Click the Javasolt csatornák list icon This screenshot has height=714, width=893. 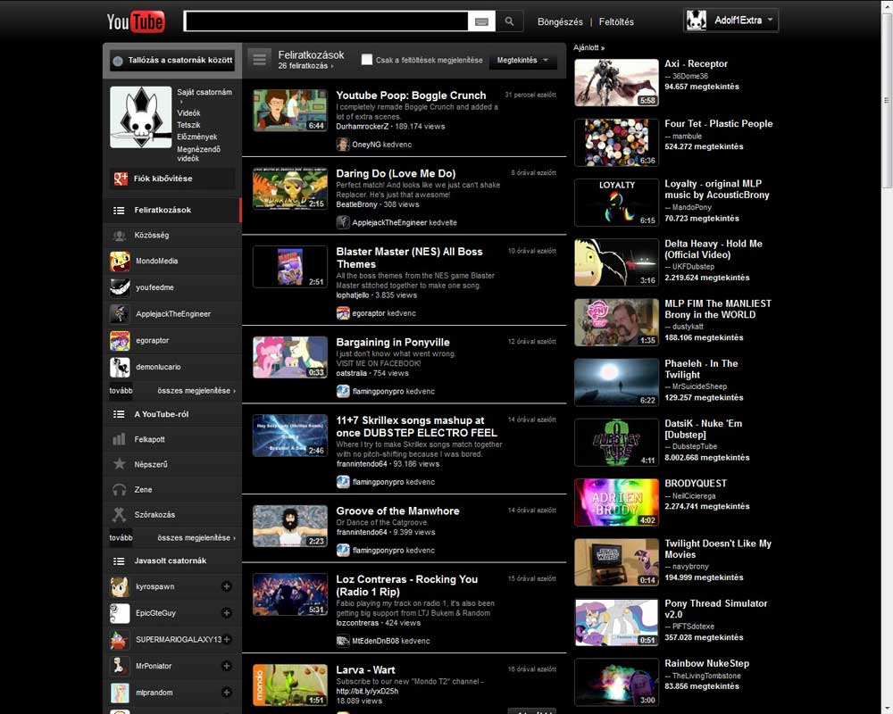pyautogui.click(x=119, y=561)
